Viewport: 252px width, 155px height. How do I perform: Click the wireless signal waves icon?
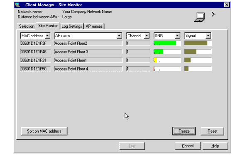click(213, 14)
